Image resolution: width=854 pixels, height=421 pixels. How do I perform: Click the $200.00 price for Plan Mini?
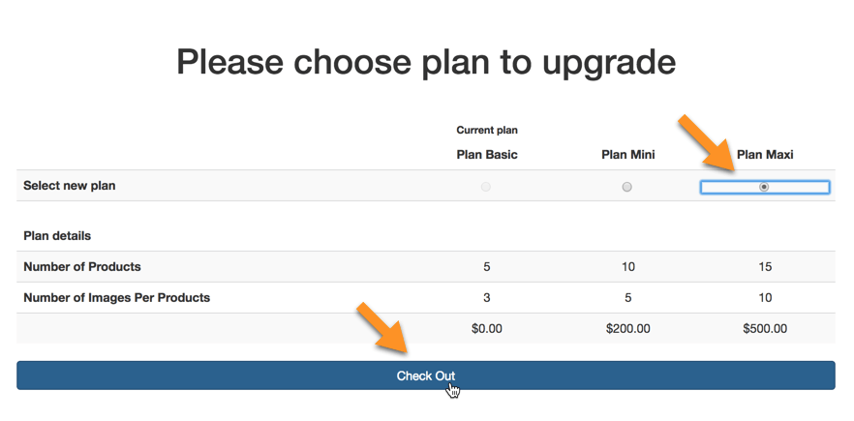tap(627, 329)
